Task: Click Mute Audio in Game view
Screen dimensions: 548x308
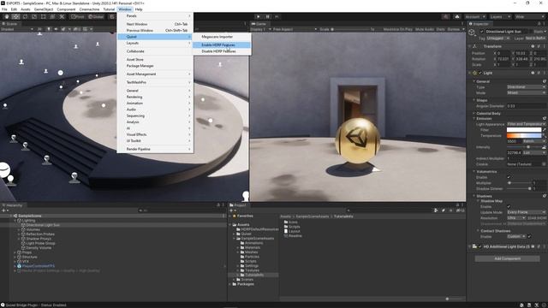Action: click(425, 29)
